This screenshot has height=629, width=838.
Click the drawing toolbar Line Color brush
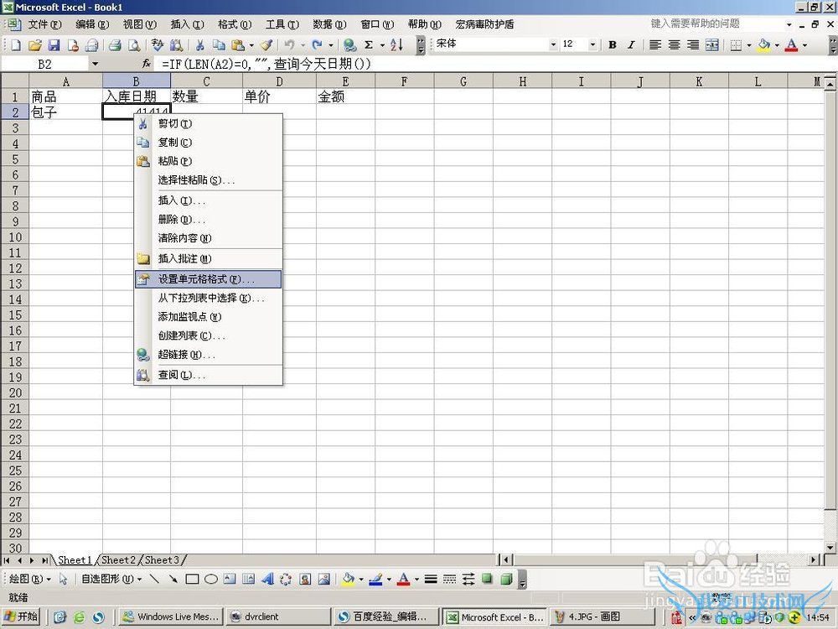pyautogui.click(x=375, y=579)
